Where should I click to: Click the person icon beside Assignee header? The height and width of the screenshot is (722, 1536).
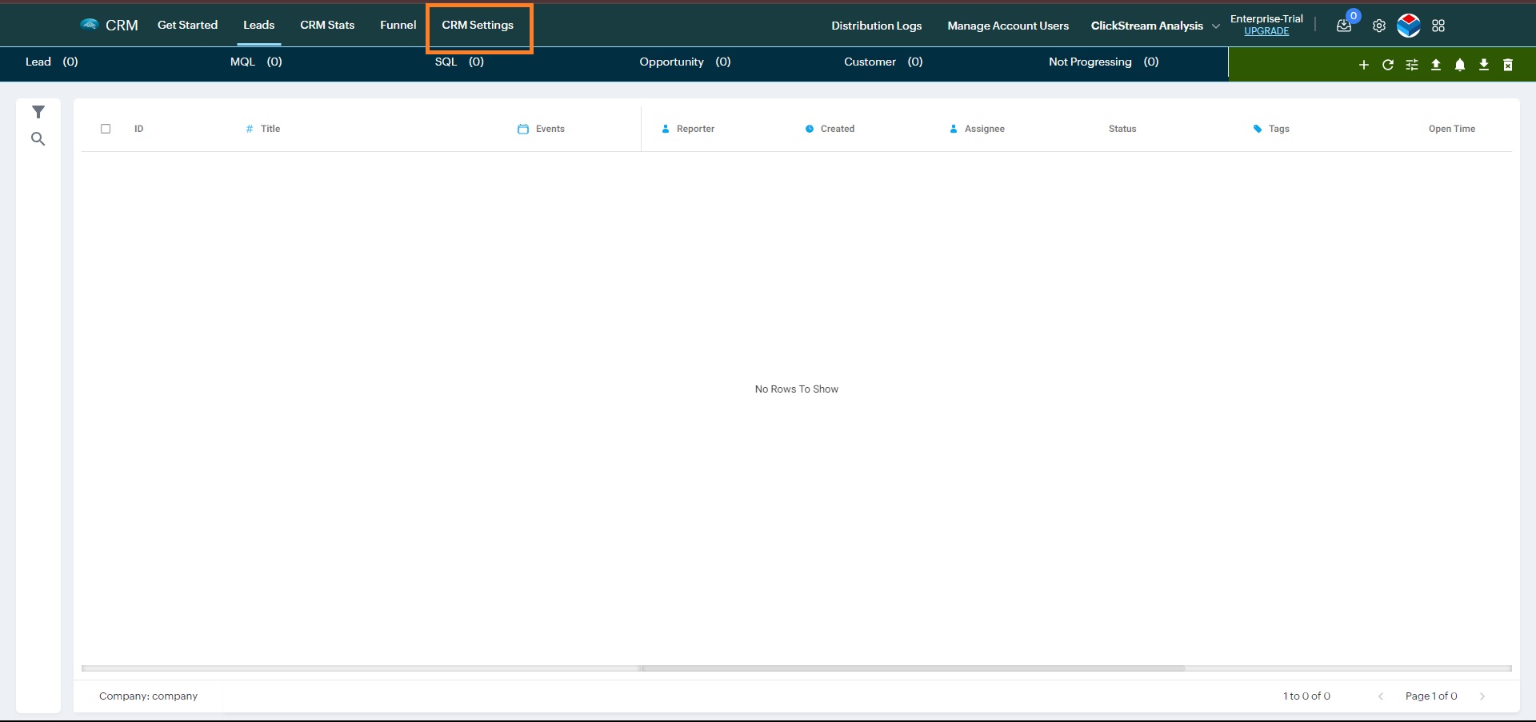point(954,129)
